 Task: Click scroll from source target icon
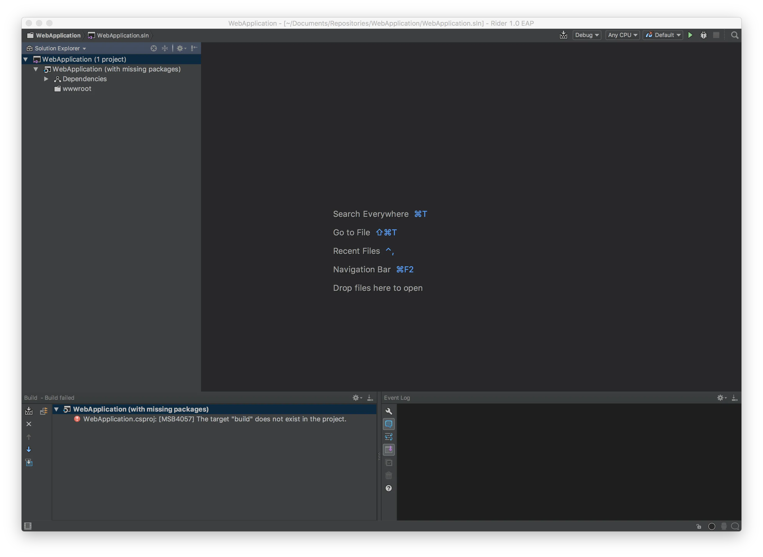(153, 48)
